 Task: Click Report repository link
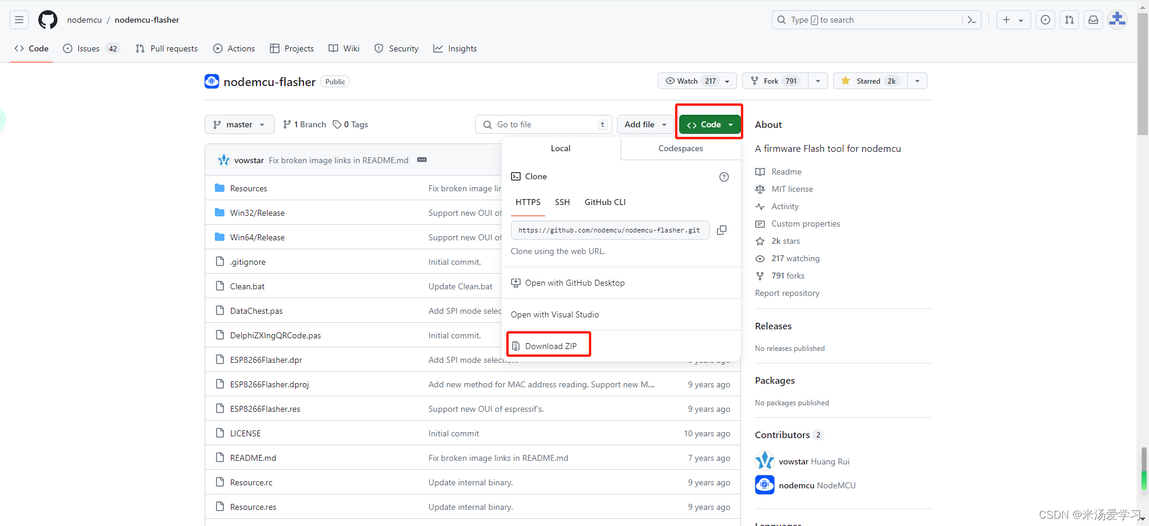pos(787,293)
